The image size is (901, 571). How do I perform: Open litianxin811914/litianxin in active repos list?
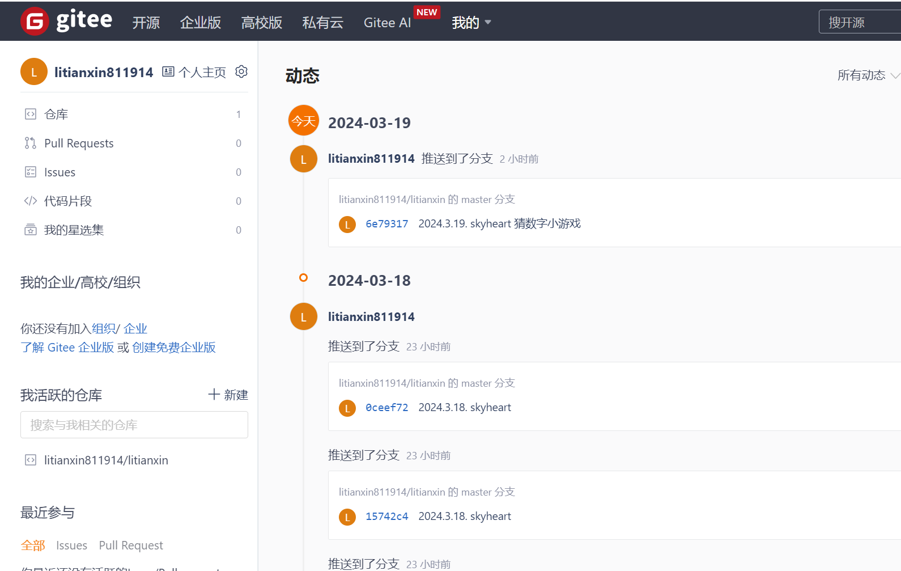click(106, 460)
